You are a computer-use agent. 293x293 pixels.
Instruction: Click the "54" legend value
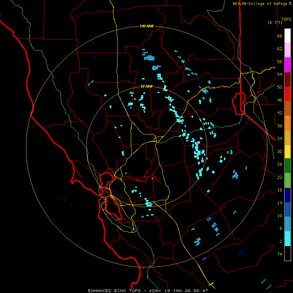tap(280, 74)
